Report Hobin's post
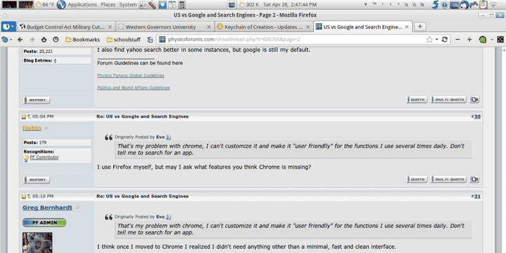The height and width of the screenshot is (253, 506). [x=37, y=180]
